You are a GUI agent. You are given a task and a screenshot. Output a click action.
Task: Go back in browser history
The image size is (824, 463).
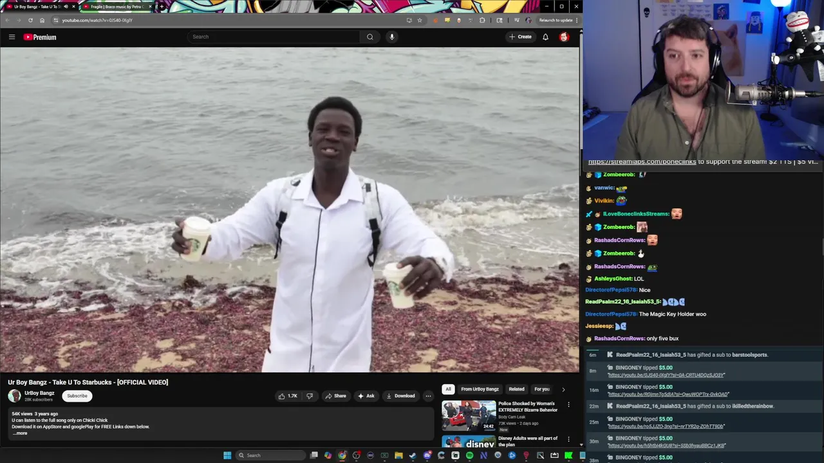click(x=7, y=20)
